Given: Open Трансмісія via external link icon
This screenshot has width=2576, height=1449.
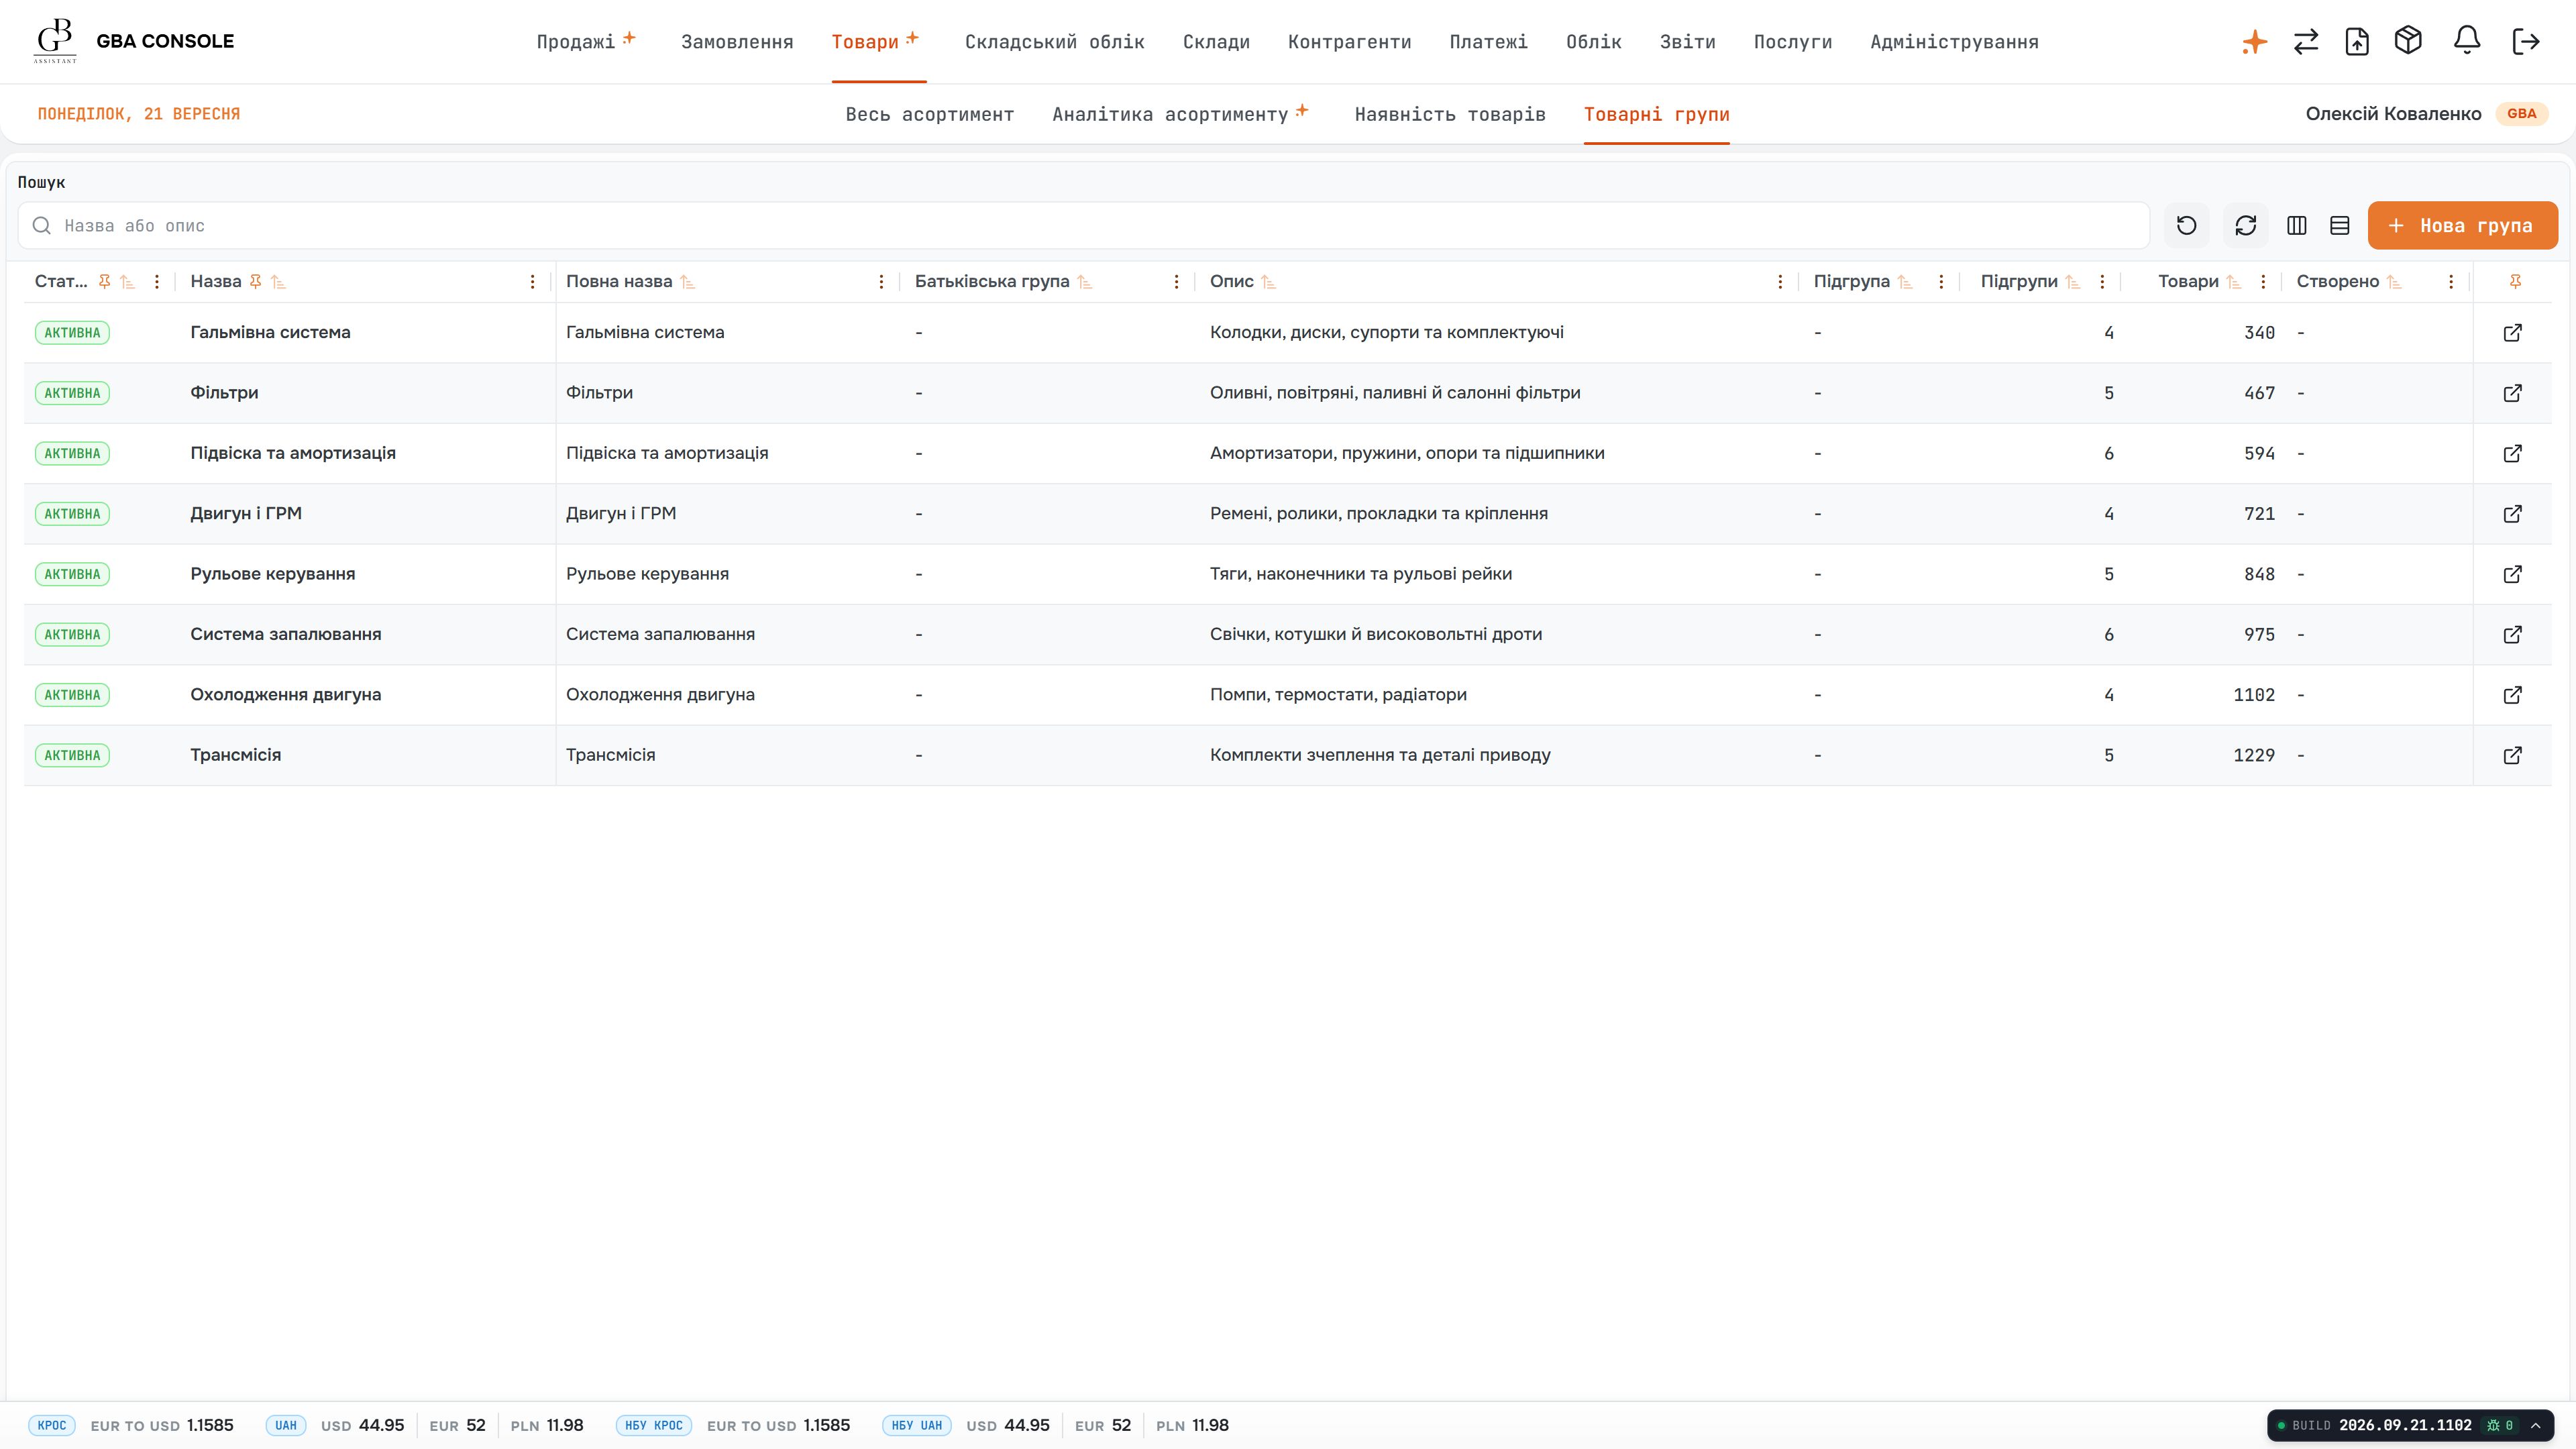Looking at the screenshot, I should pos(2512,755).
